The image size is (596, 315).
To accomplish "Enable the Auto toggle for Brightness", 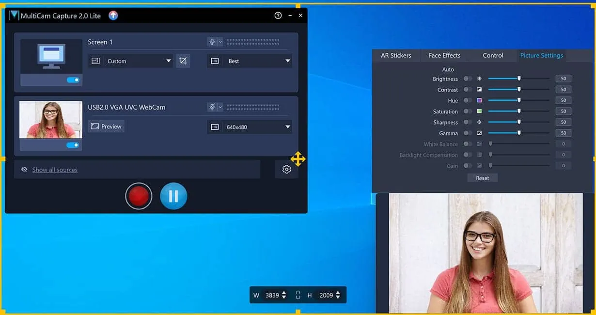I will [467, 79].
